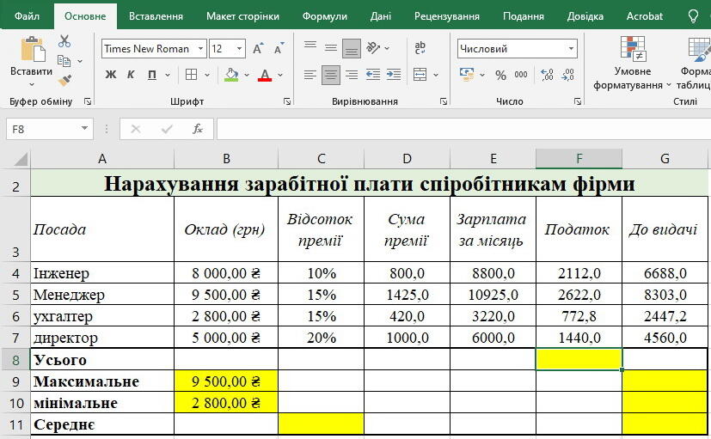Open font color dropdown arrow

pos(280,76)
